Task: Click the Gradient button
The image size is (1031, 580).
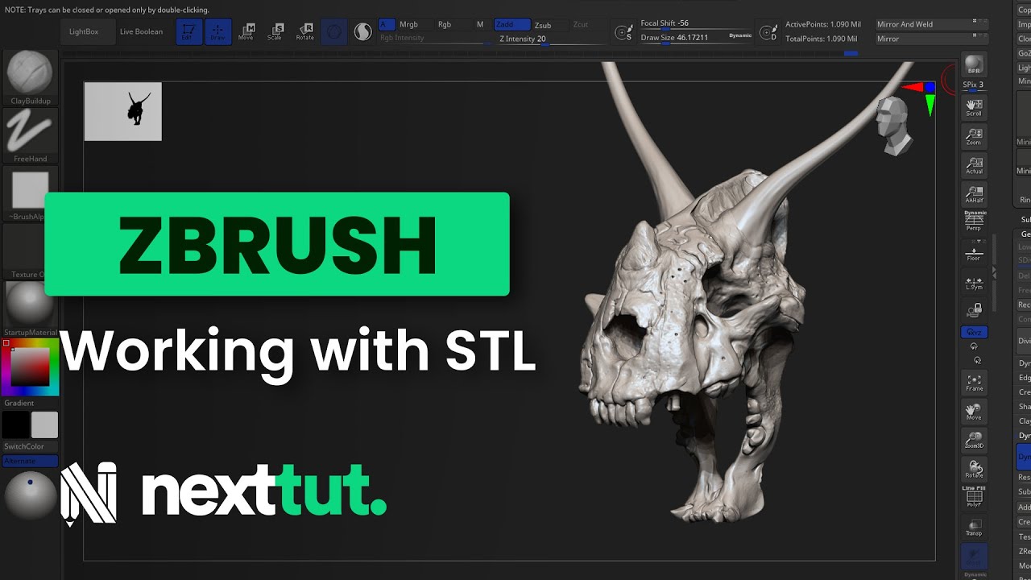Action: tap(31, 403)
